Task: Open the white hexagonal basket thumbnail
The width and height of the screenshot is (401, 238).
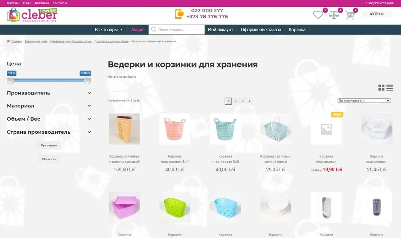Action: pyautogui.click(x=376, y=129)
